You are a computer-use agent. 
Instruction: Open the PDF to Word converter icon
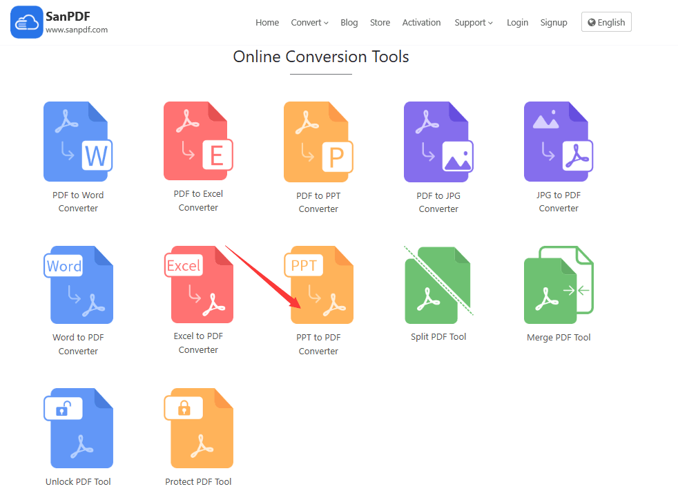tap(77, 142)
